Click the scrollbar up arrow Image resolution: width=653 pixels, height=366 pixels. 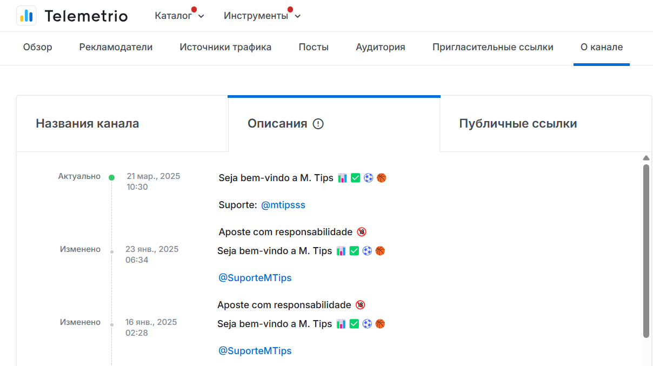646,158
